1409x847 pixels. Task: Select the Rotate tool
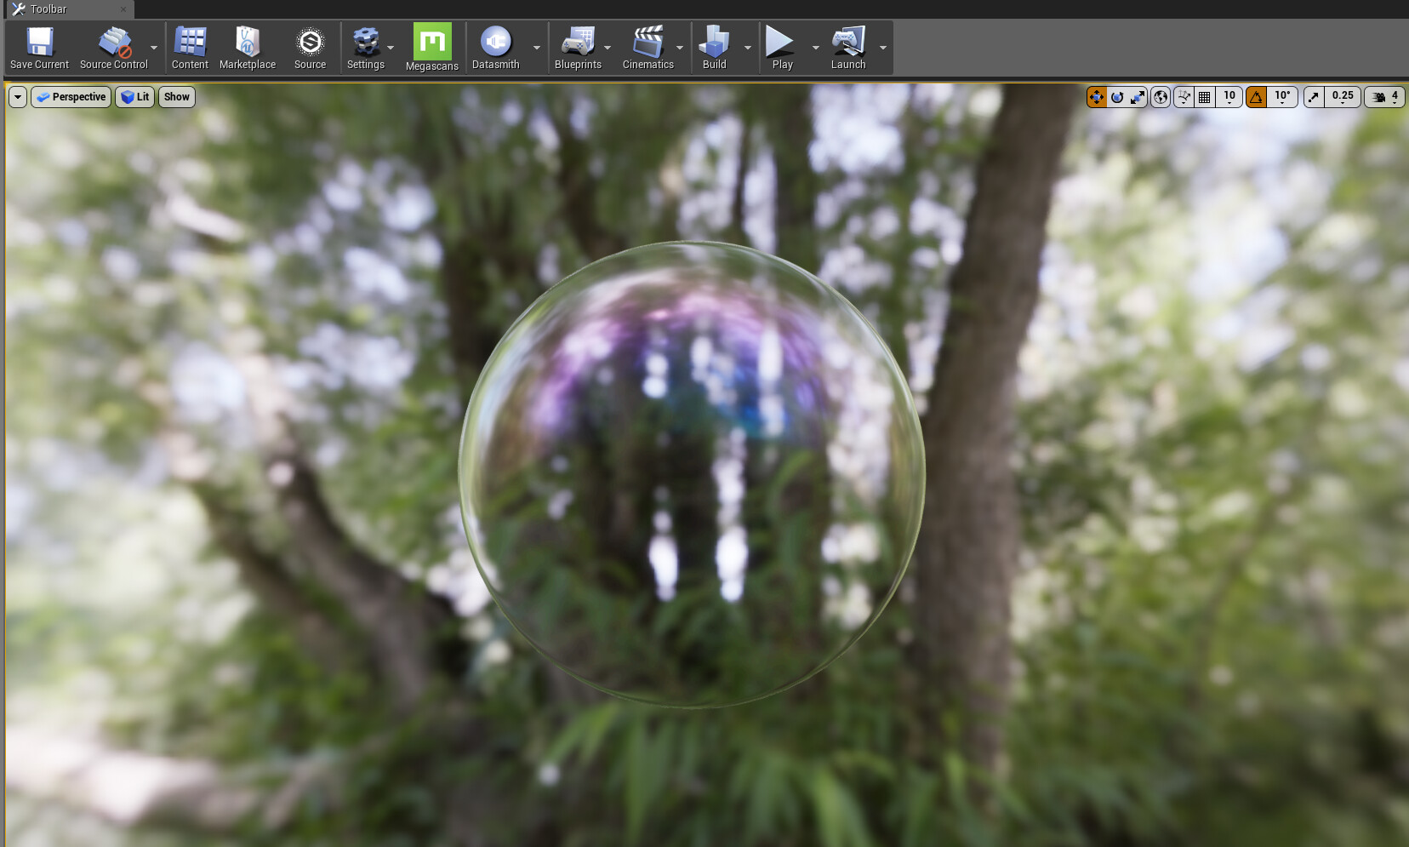[1117, 96]
